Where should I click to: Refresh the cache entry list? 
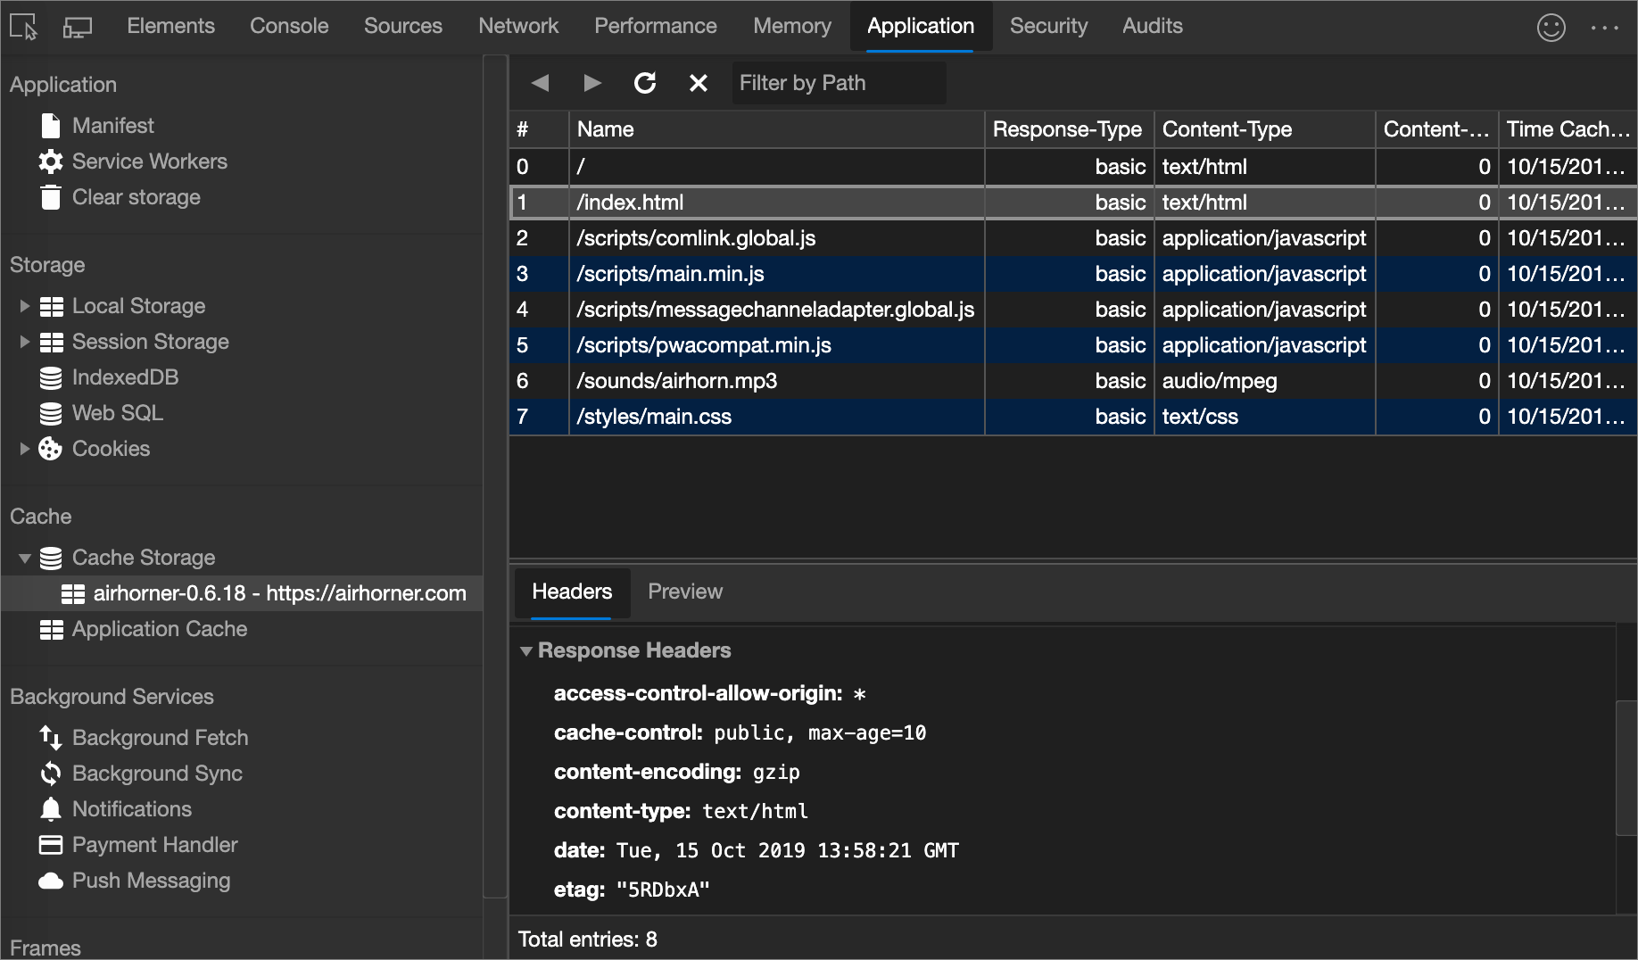point(645,82)
